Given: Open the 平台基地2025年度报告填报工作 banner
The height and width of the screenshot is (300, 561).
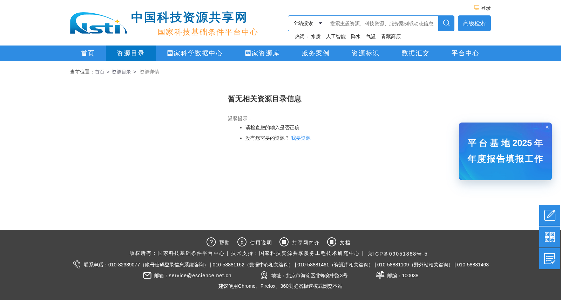Looking at the screenshot, I should 505,151.
